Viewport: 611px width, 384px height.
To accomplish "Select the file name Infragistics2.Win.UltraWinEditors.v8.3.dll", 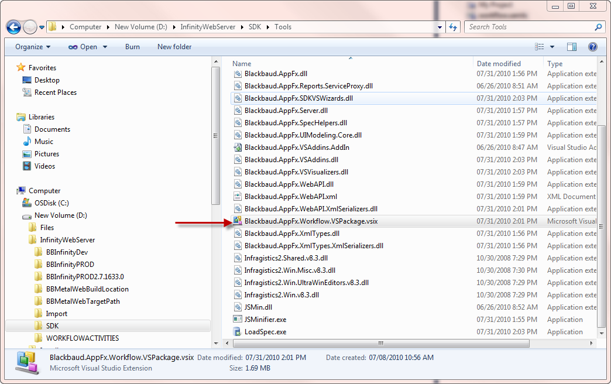I will [x=307, y=283].
